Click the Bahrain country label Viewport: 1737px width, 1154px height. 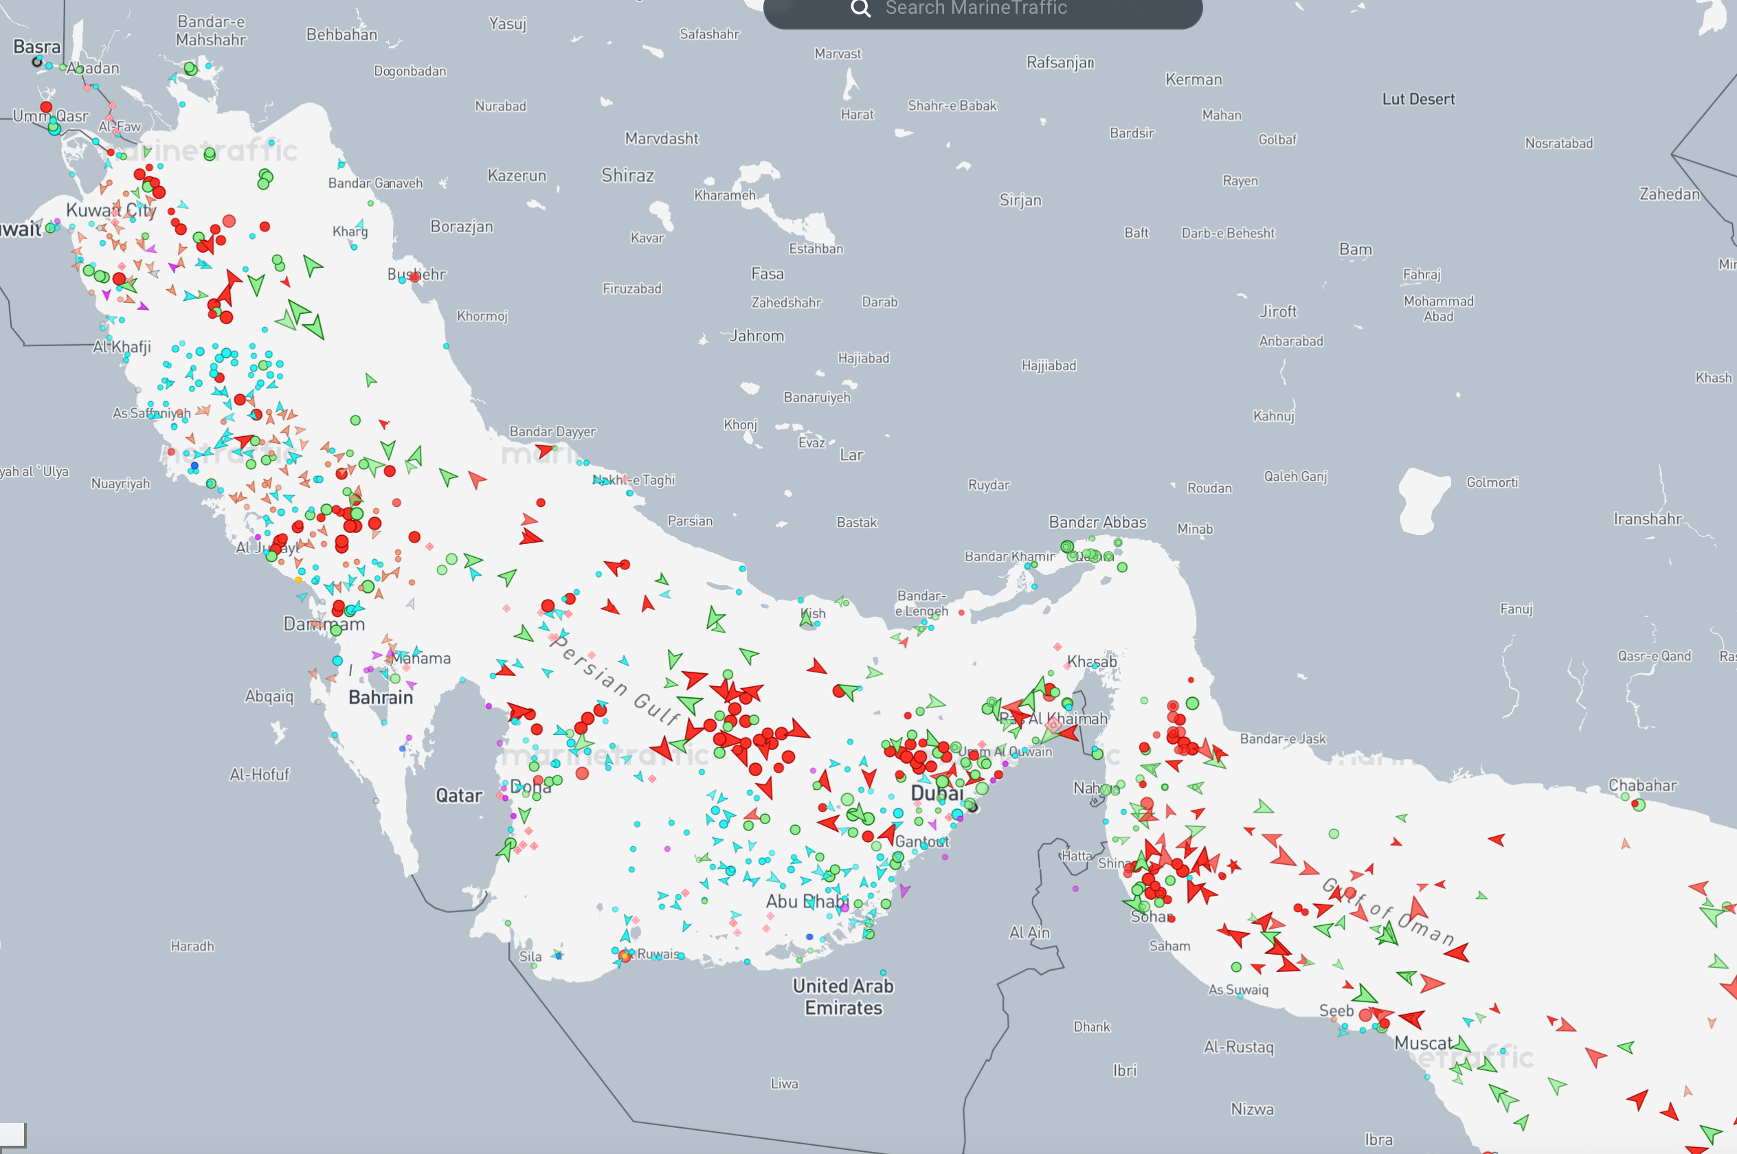381,697
